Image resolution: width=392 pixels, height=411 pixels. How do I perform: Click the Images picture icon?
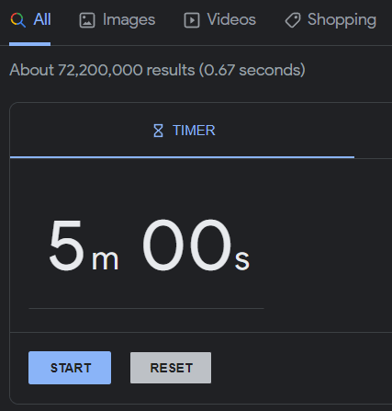[x=87, y=20]
